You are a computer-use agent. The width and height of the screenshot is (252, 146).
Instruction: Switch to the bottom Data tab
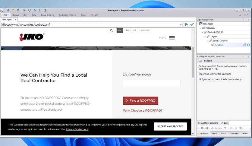[223, 133]
